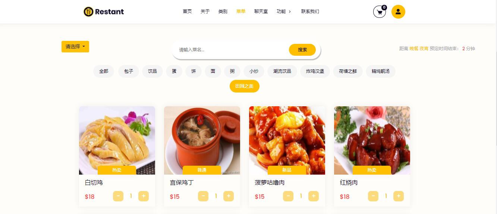Image resolution: width=497 pixels, height=214 pixels.
Task: Expand the 功能 menu chevron
Action: coord(290,12)
